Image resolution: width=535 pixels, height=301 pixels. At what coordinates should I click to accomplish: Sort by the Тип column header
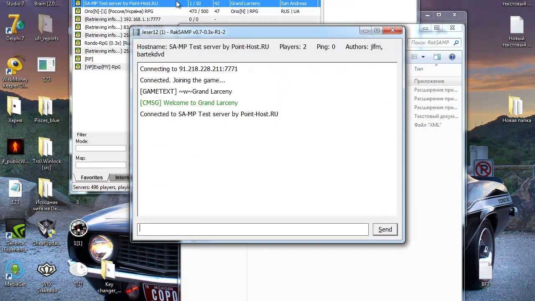click(x=418, y=69)
